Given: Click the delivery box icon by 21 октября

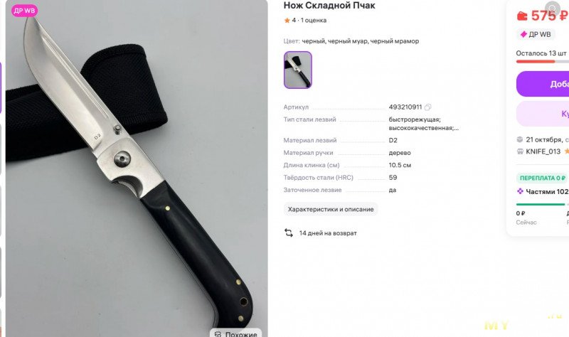Looking at the screenshot, I should click(x=520, y=139).
